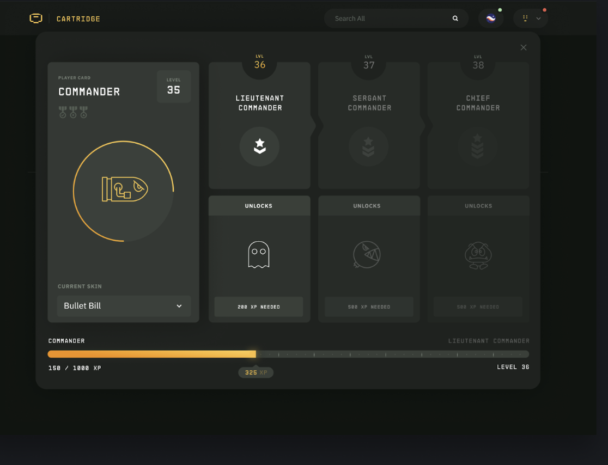Click the first 500 XP Needed button

pos(369,307)
